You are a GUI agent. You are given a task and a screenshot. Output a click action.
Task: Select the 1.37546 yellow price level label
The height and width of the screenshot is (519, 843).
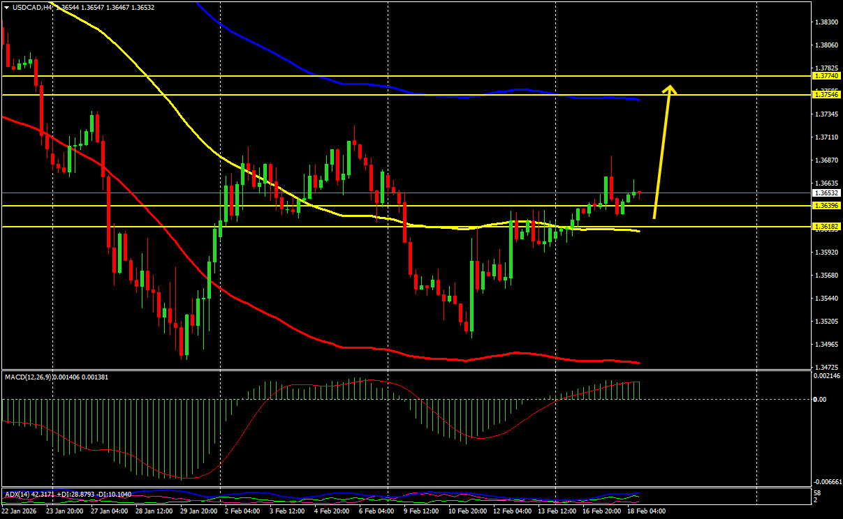click(826, 93)
